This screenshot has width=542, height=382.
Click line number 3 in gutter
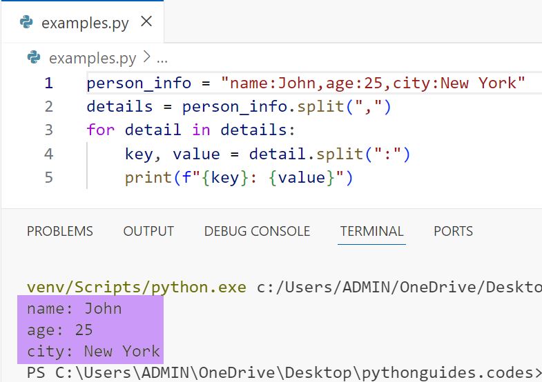(49, 130)
